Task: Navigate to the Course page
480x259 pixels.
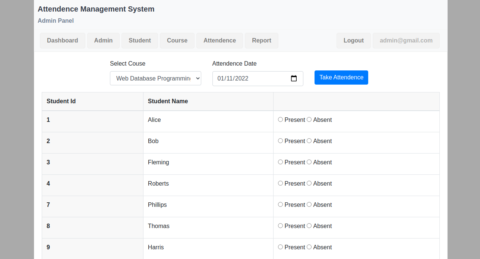Action: point(177,41)
